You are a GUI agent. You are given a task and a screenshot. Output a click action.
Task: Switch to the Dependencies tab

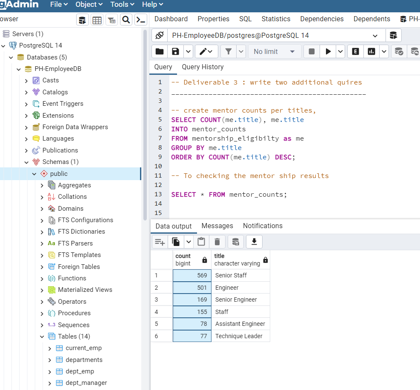[x=322, y=19]
